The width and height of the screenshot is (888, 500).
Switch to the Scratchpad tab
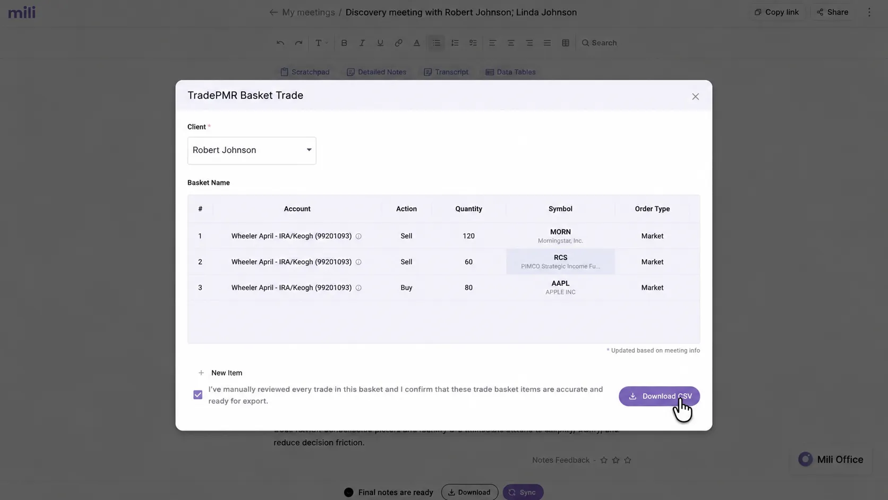[x=305, y=72]
